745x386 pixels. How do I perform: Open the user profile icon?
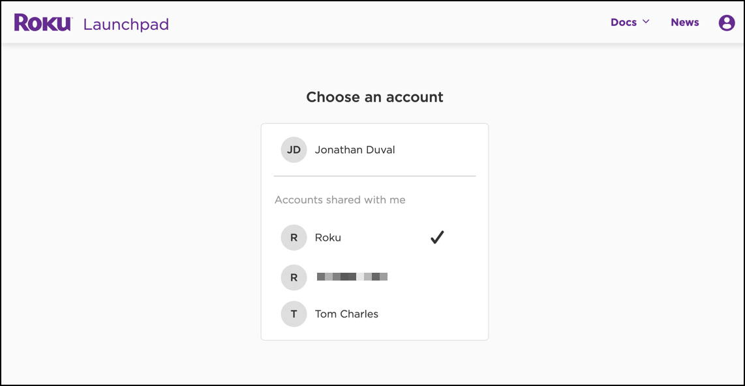click(726, 23)
